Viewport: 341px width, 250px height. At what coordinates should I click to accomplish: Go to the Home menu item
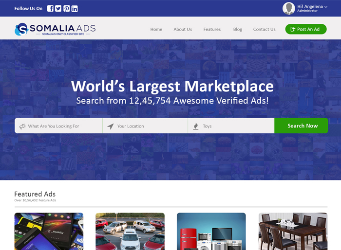click(156, 29)
